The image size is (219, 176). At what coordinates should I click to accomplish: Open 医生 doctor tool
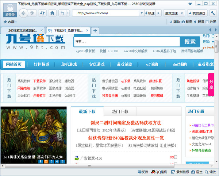click(197, 172)
